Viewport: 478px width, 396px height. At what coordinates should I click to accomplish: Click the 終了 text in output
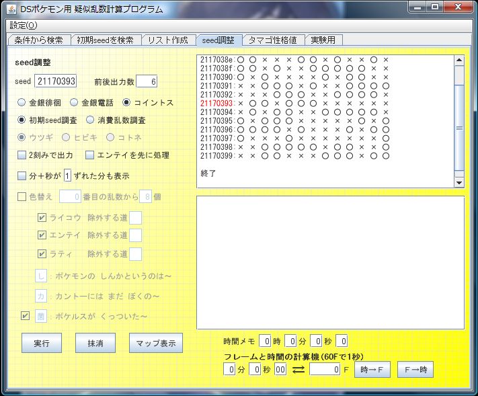pos(208,173)
